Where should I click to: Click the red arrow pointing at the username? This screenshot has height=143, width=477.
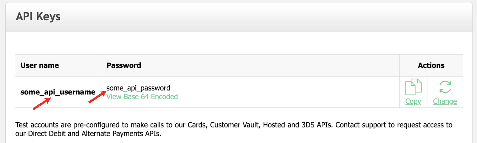42,104
